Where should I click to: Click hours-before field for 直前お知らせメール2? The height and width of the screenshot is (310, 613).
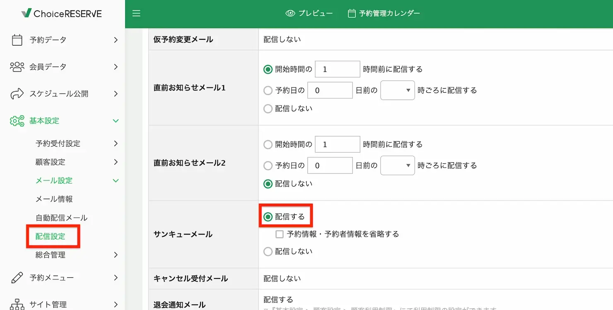point(338,144)
